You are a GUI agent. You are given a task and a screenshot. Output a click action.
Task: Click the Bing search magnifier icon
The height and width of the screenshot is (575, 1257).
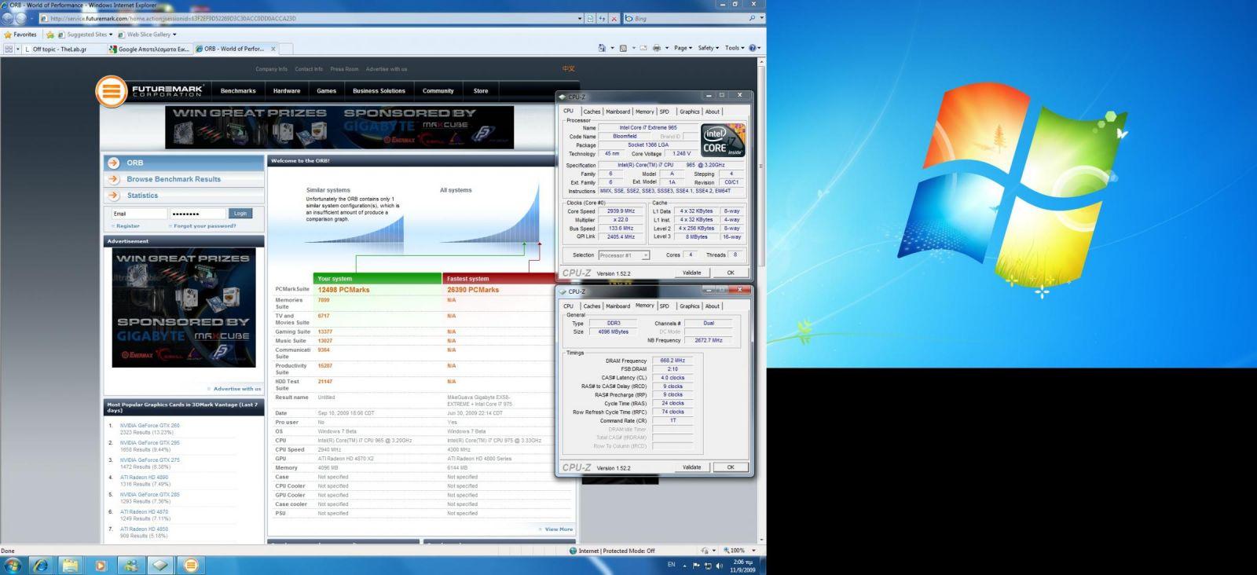pyautogui.click(x=752, y=18)
